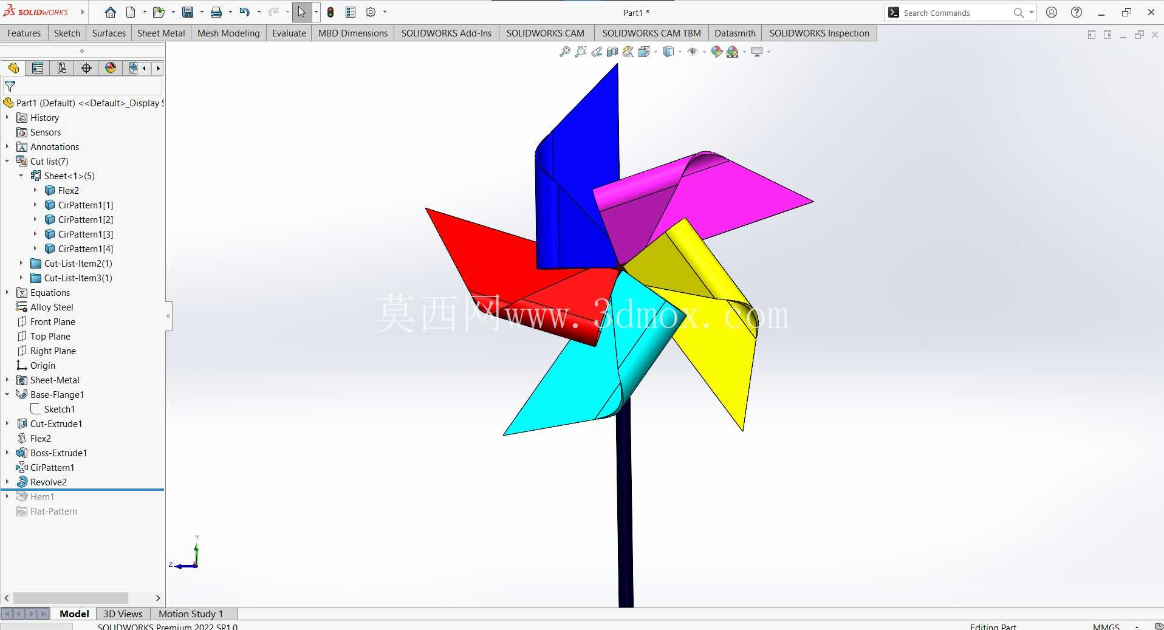Screen dimensions: 1164x630
Task: Click the Rebuild traffic light icon
Action: coord(330,12)
